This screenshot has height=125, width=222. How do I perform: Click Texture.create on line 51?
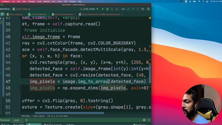[62, 107]
